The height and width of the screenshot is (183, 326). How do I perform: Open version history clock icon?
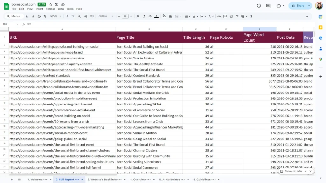259,6
